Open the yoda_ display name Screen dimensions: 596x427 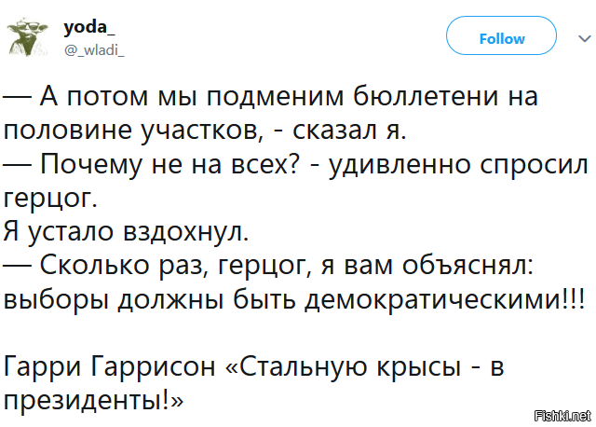89,27
